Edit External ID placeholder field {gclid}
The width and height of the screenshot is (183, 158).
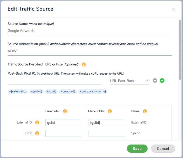pos(107,123)
